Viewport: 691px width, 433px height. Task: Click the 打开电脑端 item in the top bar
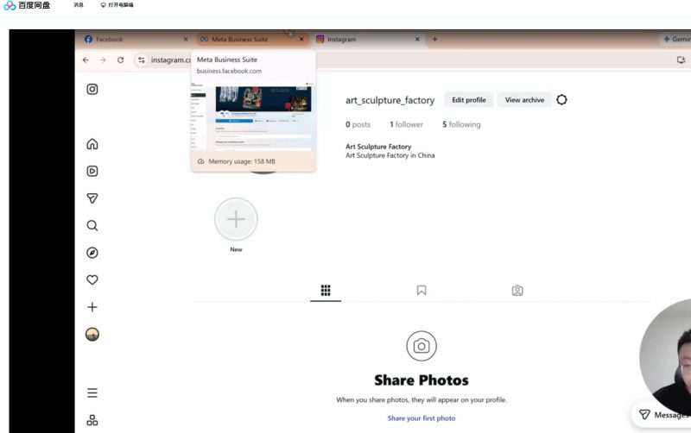tap(117, 5)
